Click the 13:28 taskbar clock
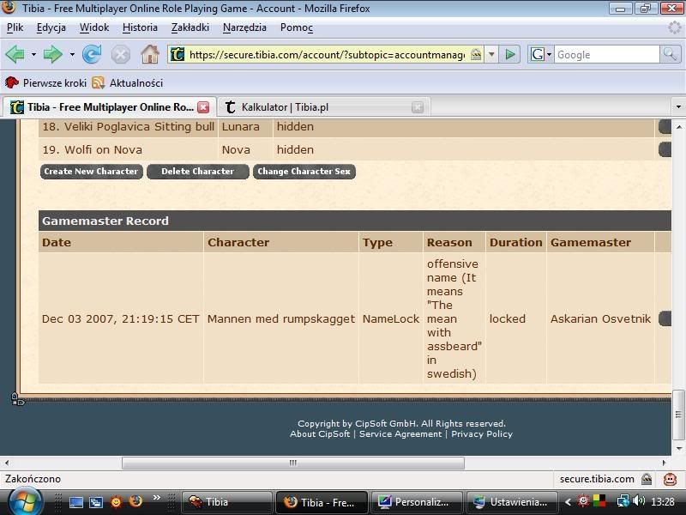Screen dimensions: 686x515 [662, 502]
